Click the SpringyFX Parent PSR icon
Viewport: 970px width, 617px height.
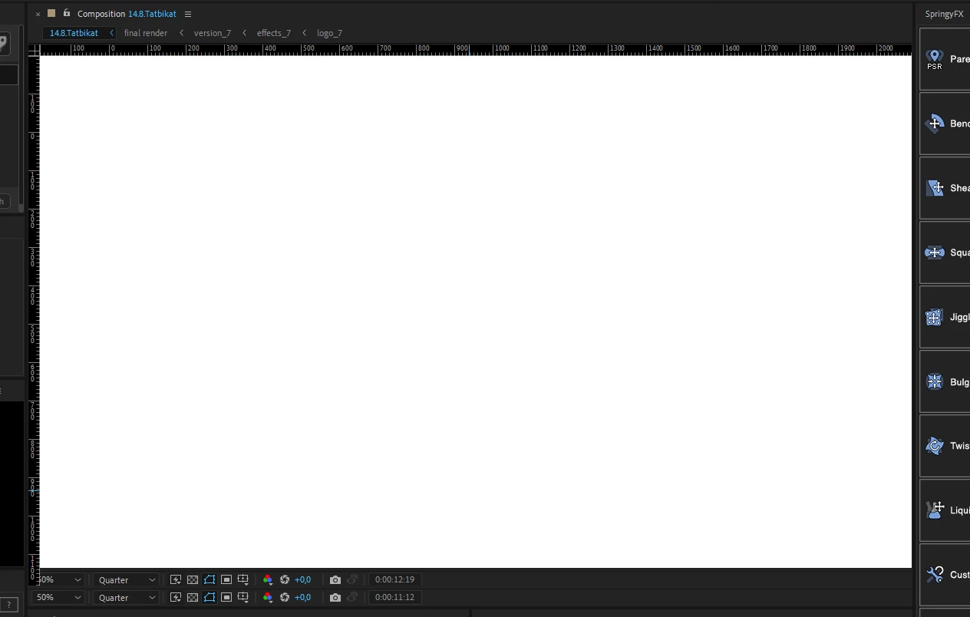934,59
